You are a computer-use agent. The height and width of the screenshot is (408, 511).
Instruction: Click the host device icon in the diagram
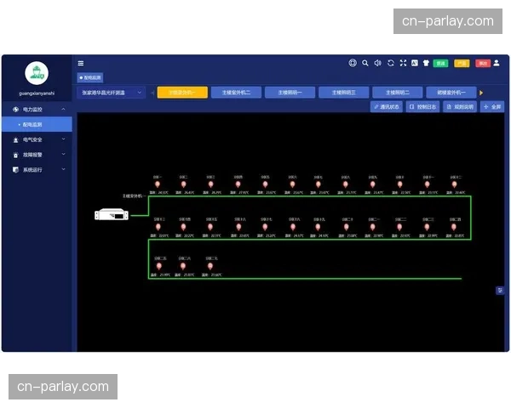[111, 214]
